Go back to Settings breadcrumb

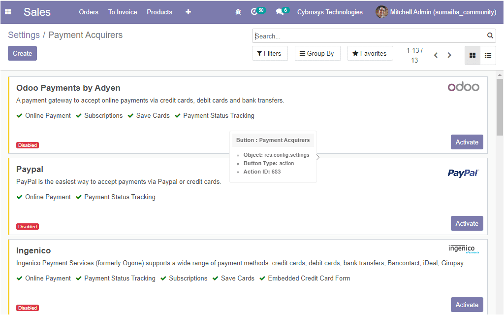click(24, 35)
